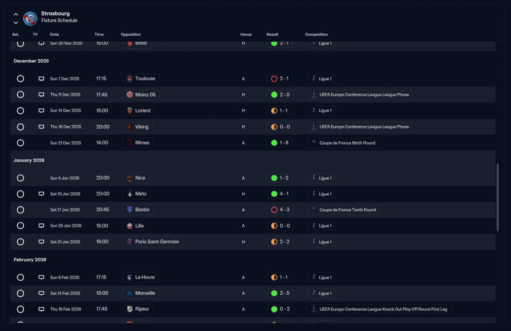Sort fixtures by the Opposition column header
The width and height of the screenshot is (511, 331).
point(131,34)
